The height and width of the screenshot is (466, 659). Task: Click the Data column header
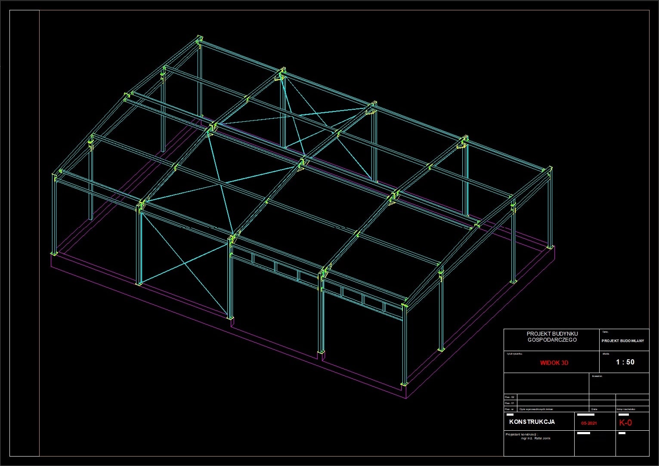click(594, 409)
